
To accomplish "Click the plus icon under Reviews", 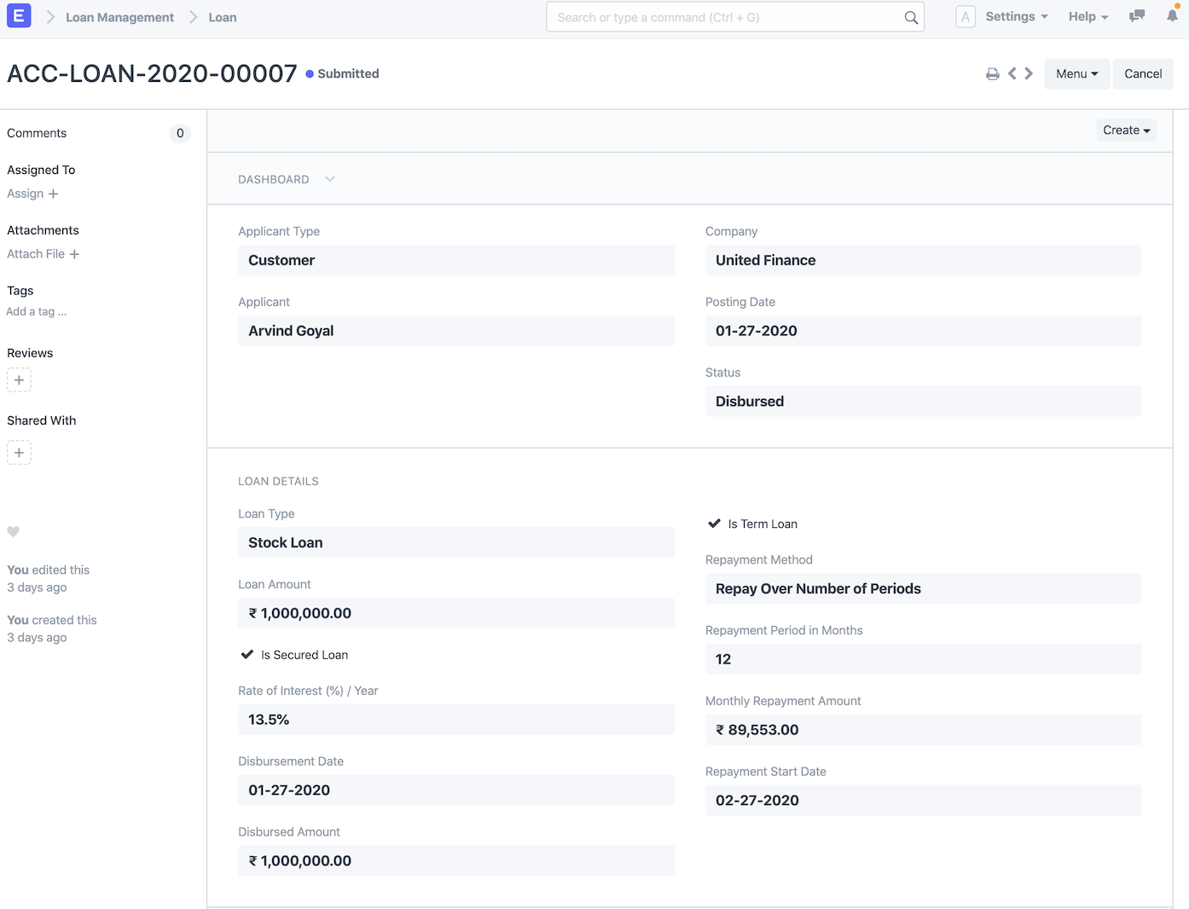I will (19, 380).
